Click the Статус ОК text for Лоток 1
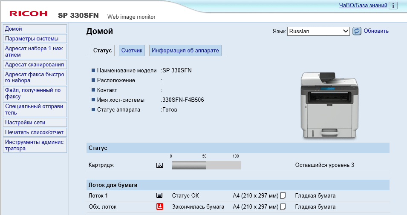 [185, 195]
